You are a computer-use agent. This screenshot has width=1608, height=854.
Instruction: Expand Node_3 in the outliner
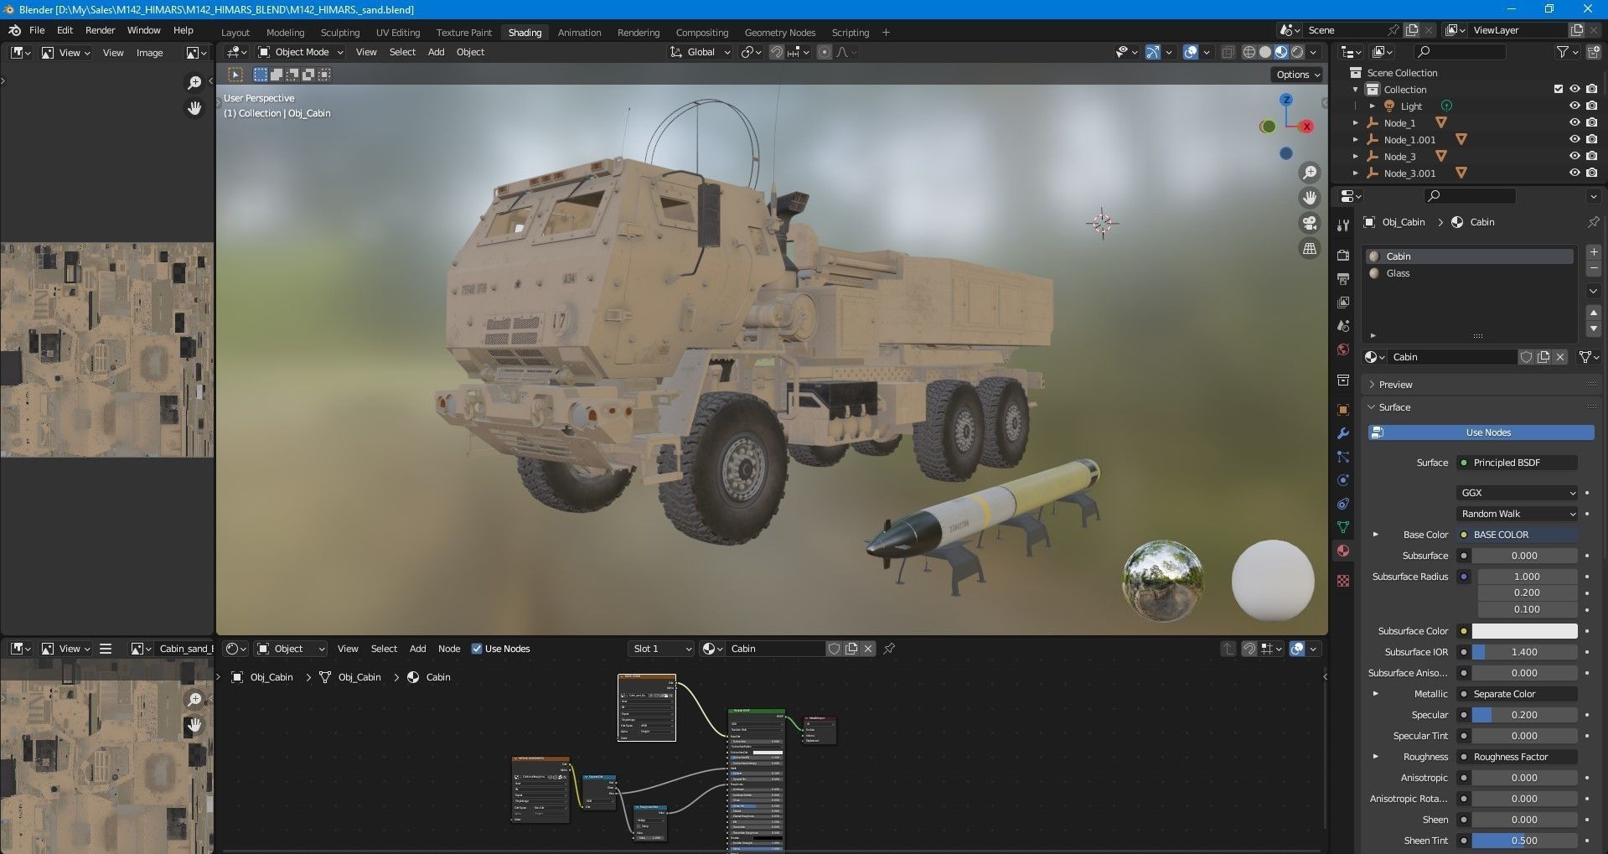pyautogui.click(x=1356, y=157)
